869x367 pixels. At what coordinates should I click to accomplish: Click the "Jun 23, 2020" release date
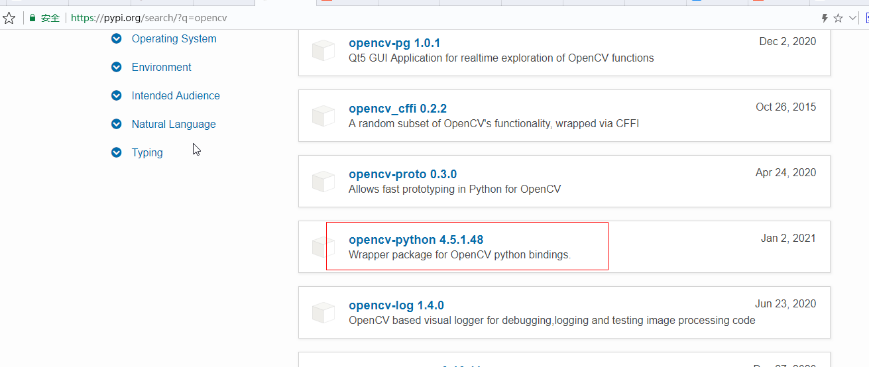point(785,303)
